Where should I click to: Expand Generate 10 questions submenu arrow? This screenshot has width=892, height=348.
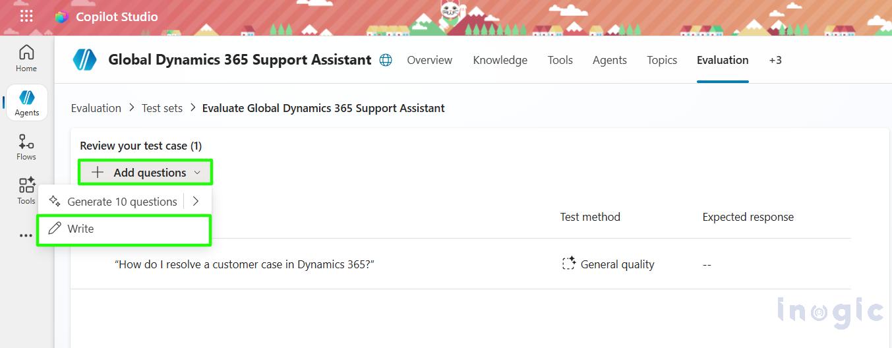(x=196, y=202)
